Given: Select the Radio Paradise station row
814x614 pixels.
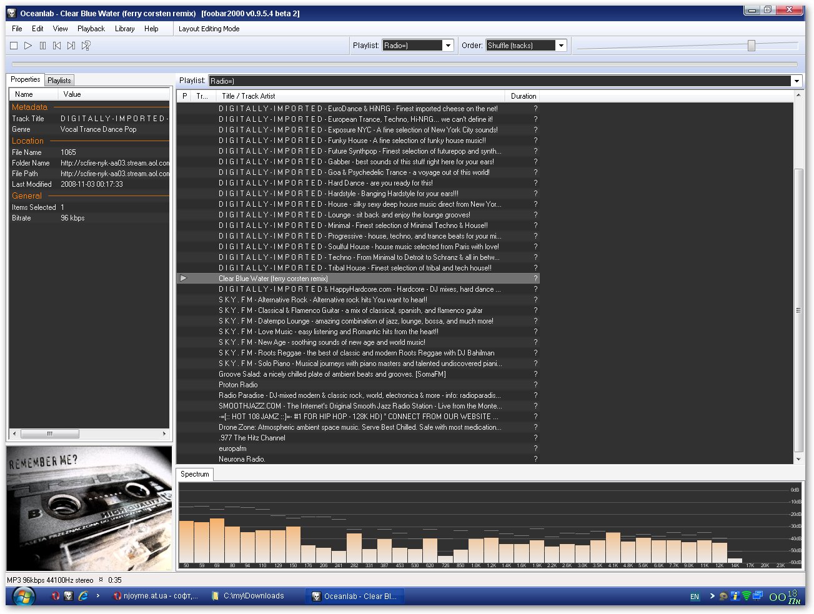Looking at the screenshot, I should coord(358,395).
